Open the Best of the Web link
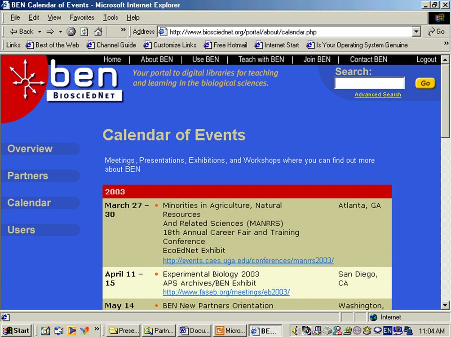 tap(52, 45)
